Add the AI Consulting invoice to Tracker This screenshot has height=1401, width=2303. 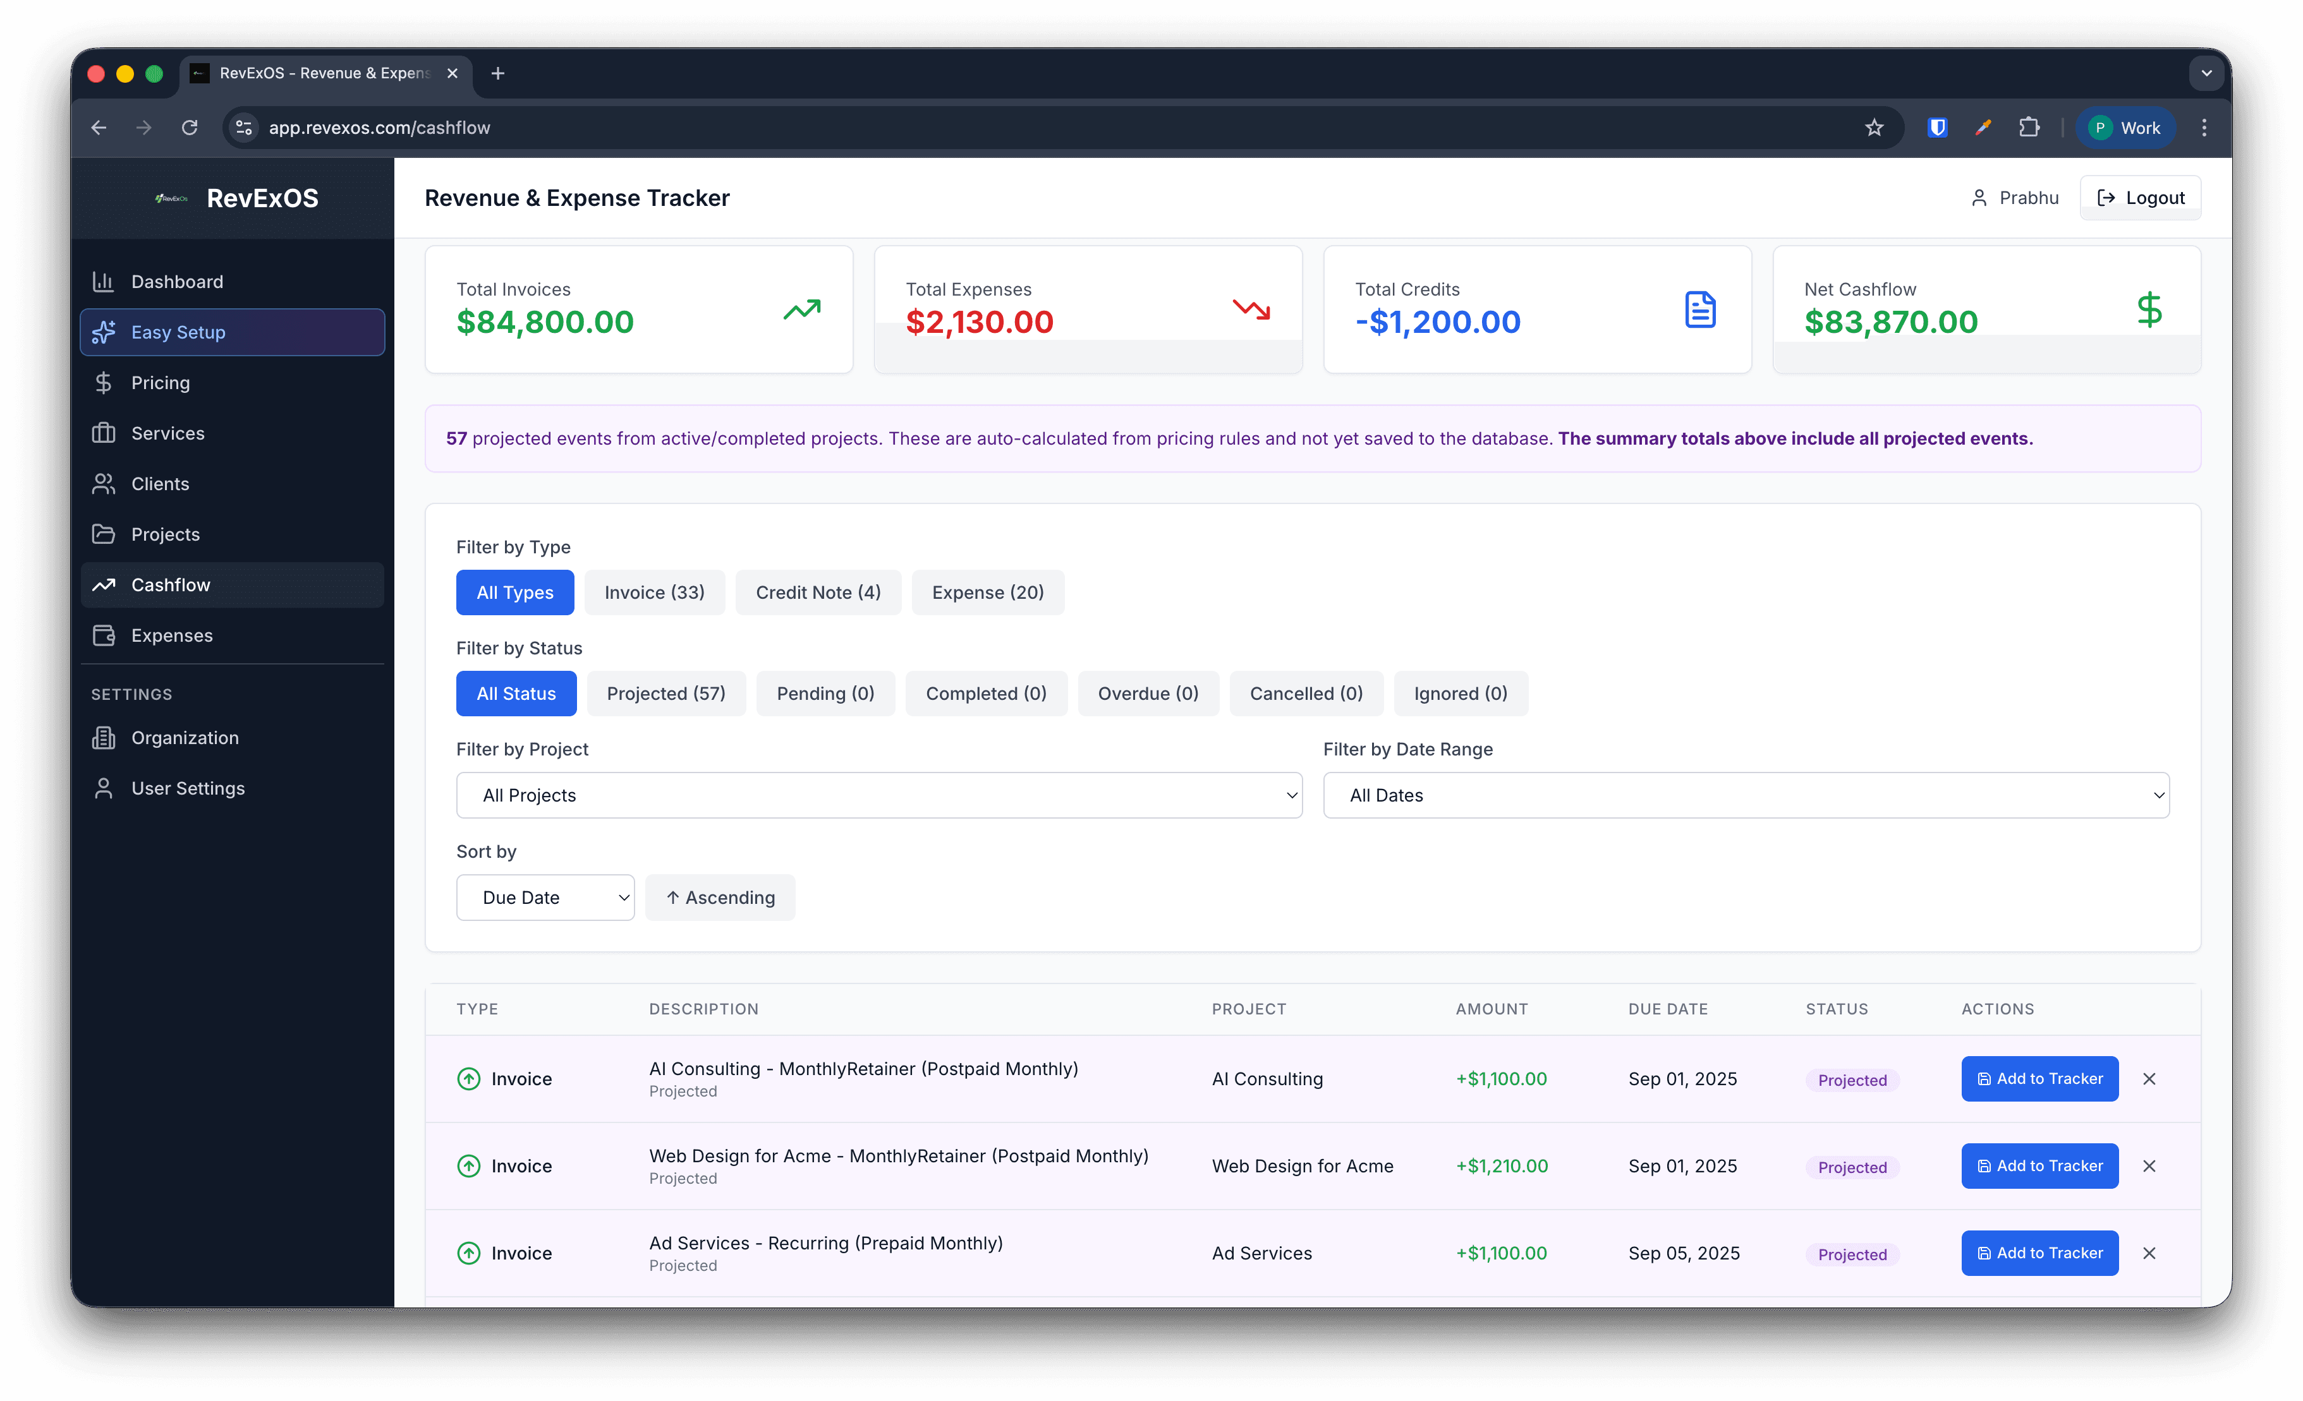[2039, 1079]
